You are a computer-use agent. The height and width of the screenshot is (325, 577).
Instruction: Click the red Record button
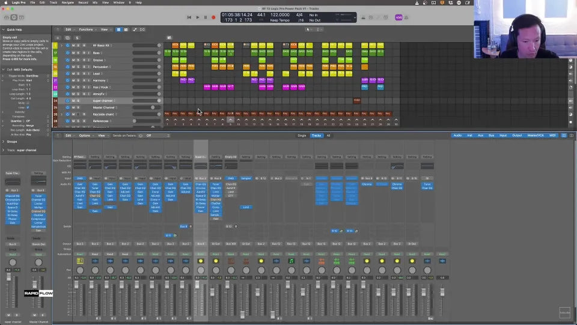pos(213,17)
